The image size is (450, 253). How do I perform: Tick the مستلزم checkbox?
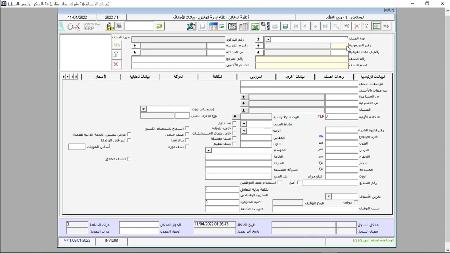tap(234, 123)
